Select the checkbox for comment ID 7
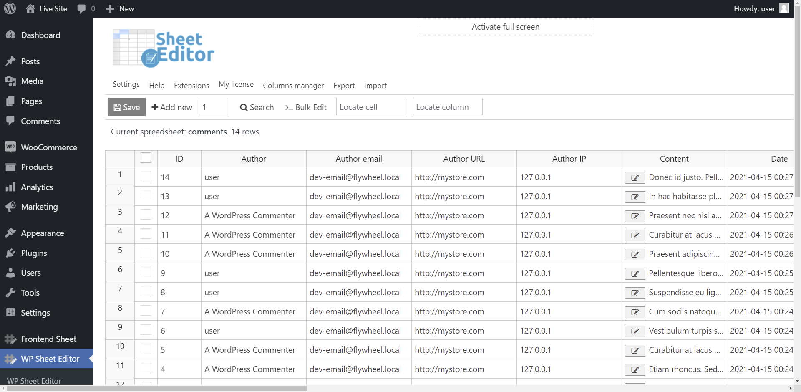 (x=146, y=311)
